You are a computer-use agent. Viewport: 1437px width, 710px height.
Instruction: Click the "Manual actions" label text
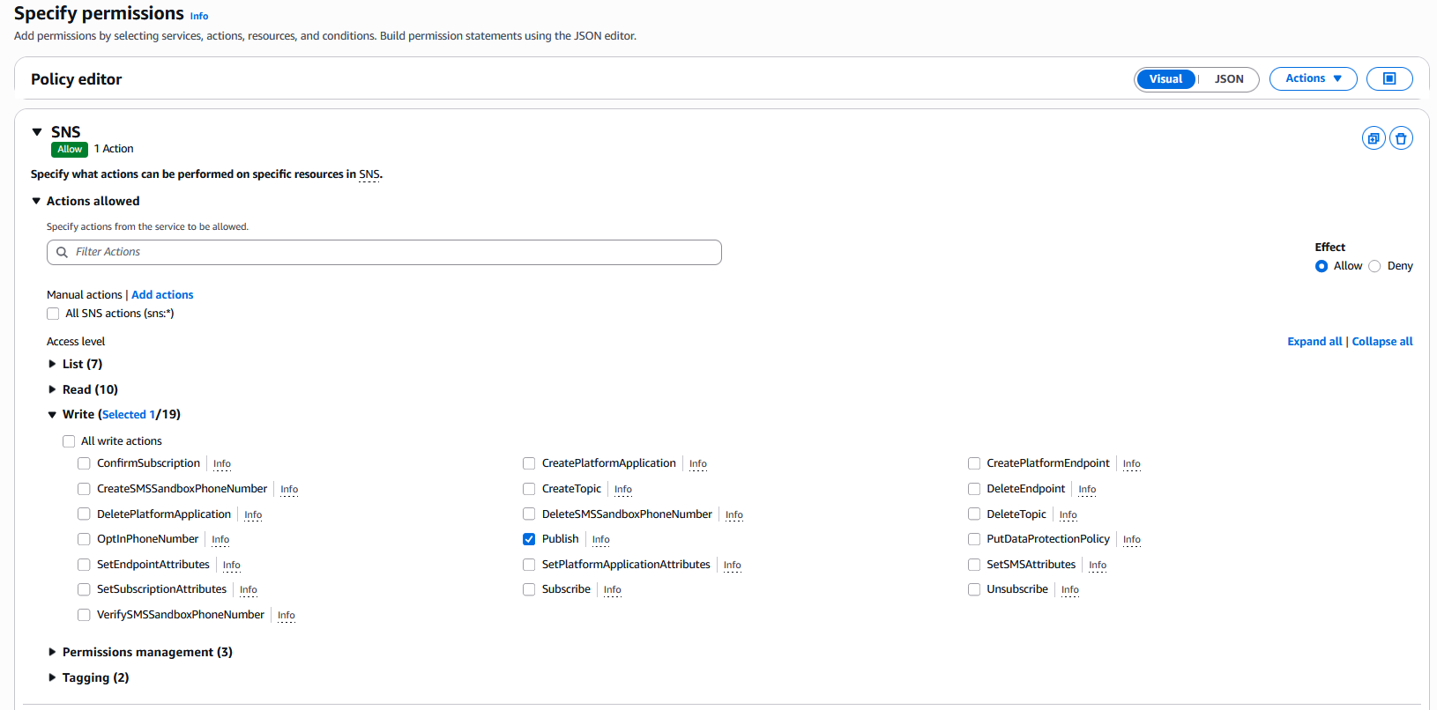pyautogui.click(x=85, y=295)
